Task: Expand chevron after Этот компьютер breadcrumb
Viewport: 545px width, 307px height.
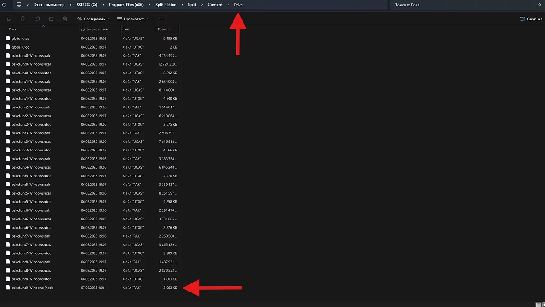Action: pos(70,5)
